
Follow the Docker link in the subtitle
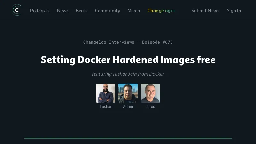click(x=156, y=74)
